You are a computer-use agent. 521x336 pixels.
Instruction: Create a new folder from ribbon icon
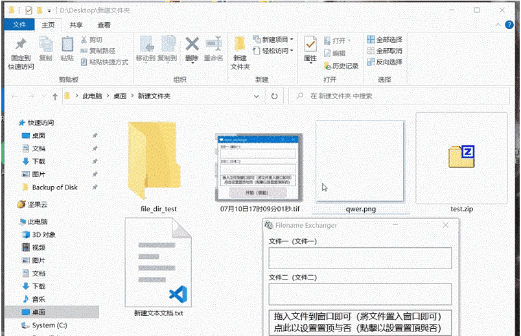240,45
